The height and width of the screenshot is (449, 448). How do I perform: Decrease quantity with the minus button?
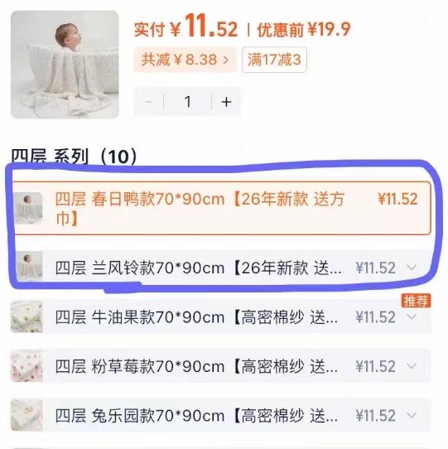point(148,102)
